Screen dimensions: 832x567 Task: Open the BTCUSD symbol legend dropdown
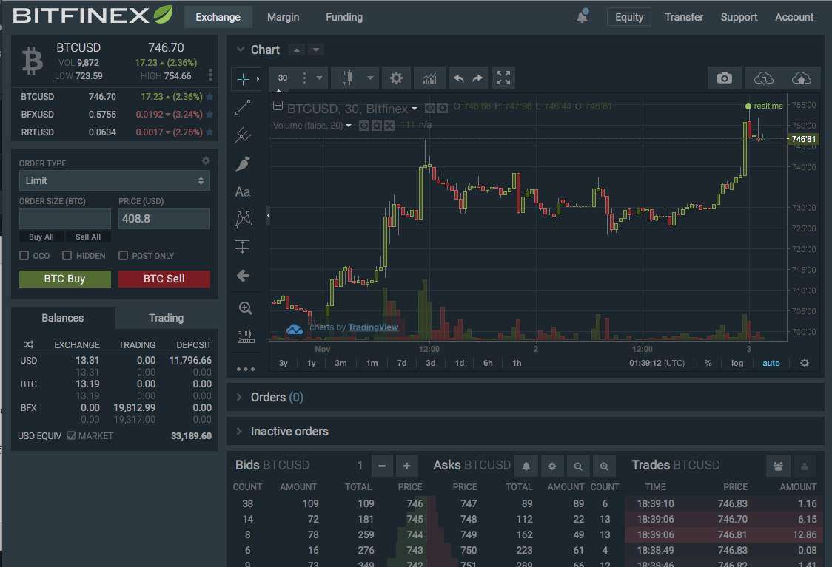[x=415, y=109]
